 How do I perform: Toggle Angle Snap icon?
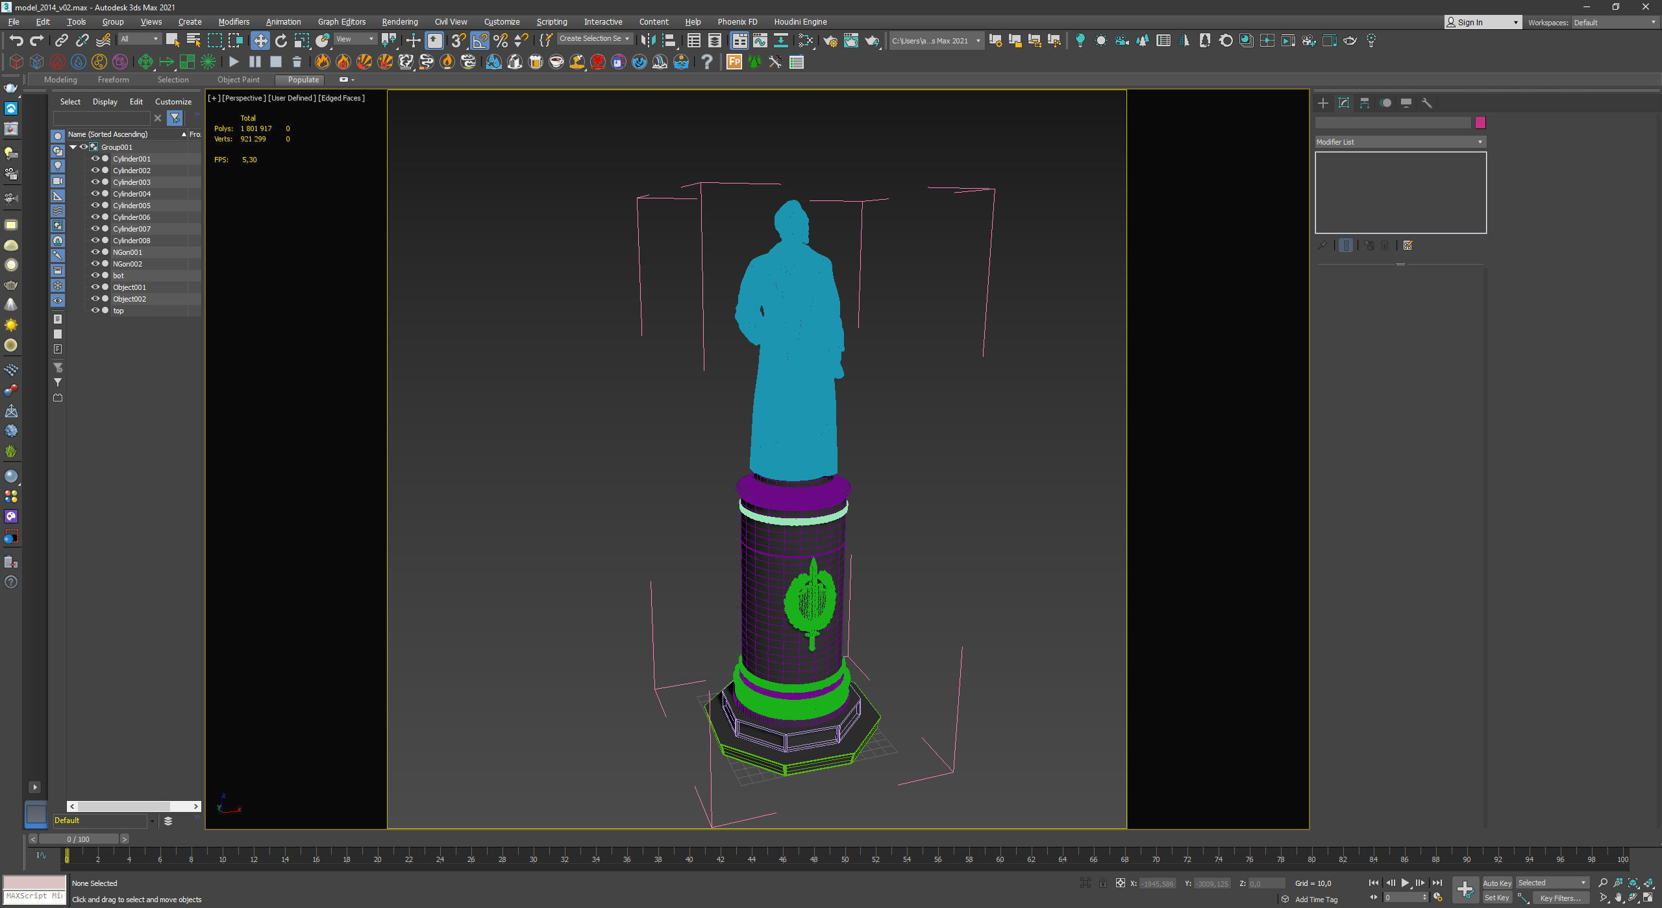tap(480, 41)
